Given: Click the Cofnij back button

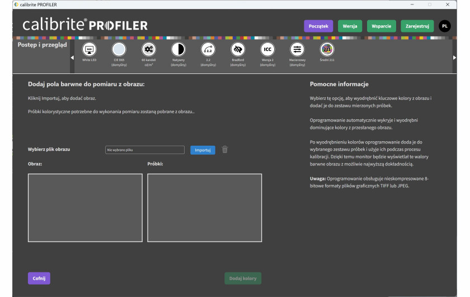Looking at the screenshot, I should [x=39, y=279].
